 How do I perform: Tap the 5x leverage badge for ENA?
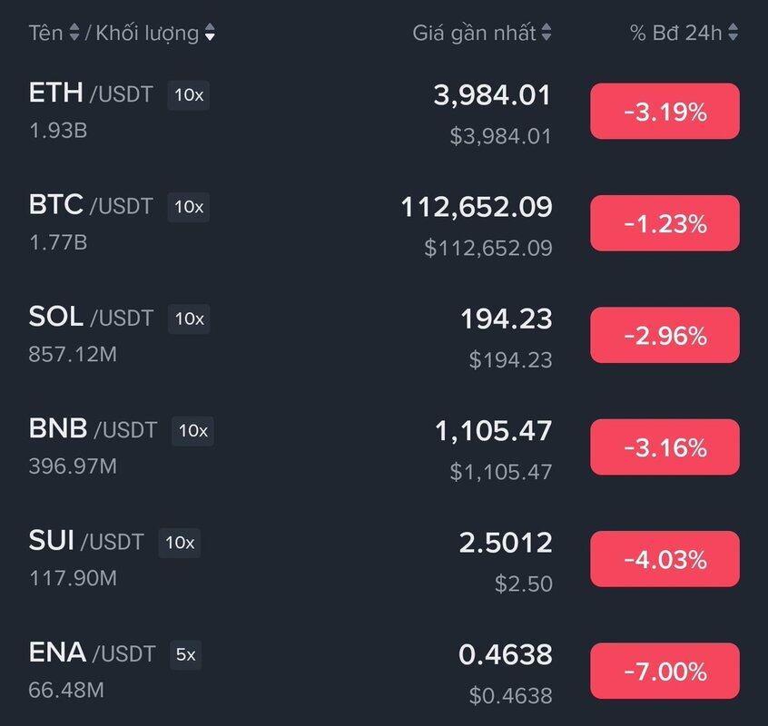[185, 654]
